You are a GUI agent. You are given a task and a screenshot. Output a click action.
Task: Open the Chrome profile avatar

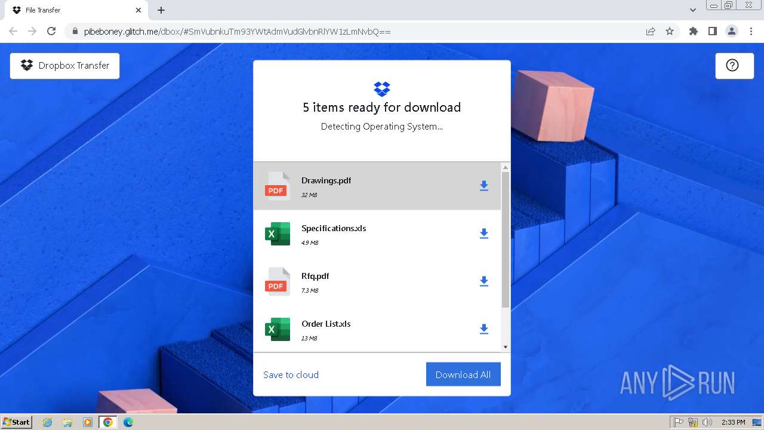[x=731, y=31]
